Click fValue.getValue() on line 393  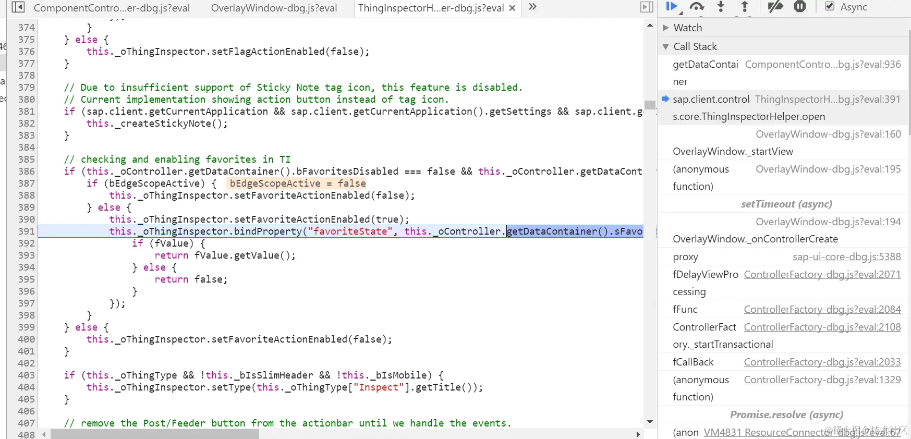click(x=241, y=255)
